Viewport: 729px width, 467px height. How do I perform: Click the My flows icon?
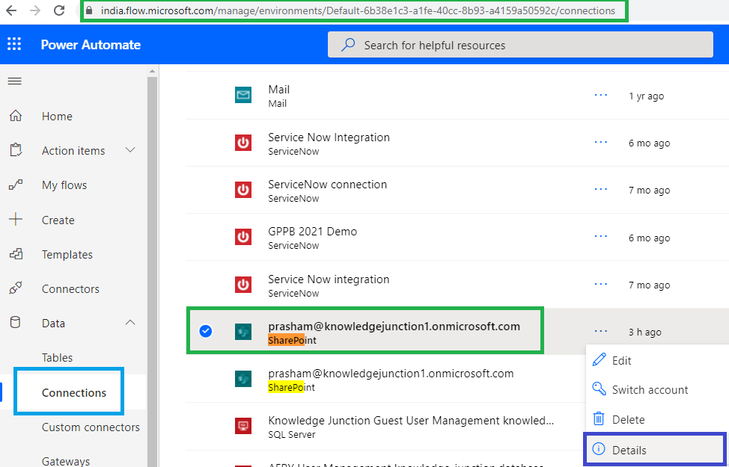15,185
